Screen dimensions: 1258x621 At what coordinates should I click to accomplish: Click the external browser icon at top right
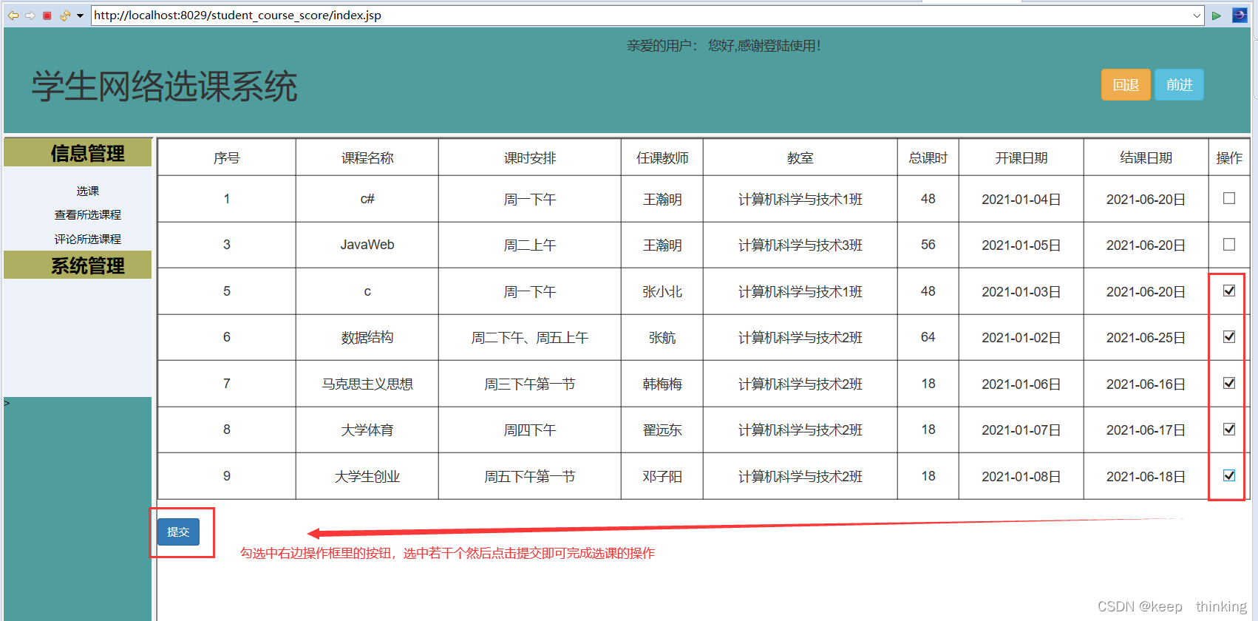tap(1240, 15)
